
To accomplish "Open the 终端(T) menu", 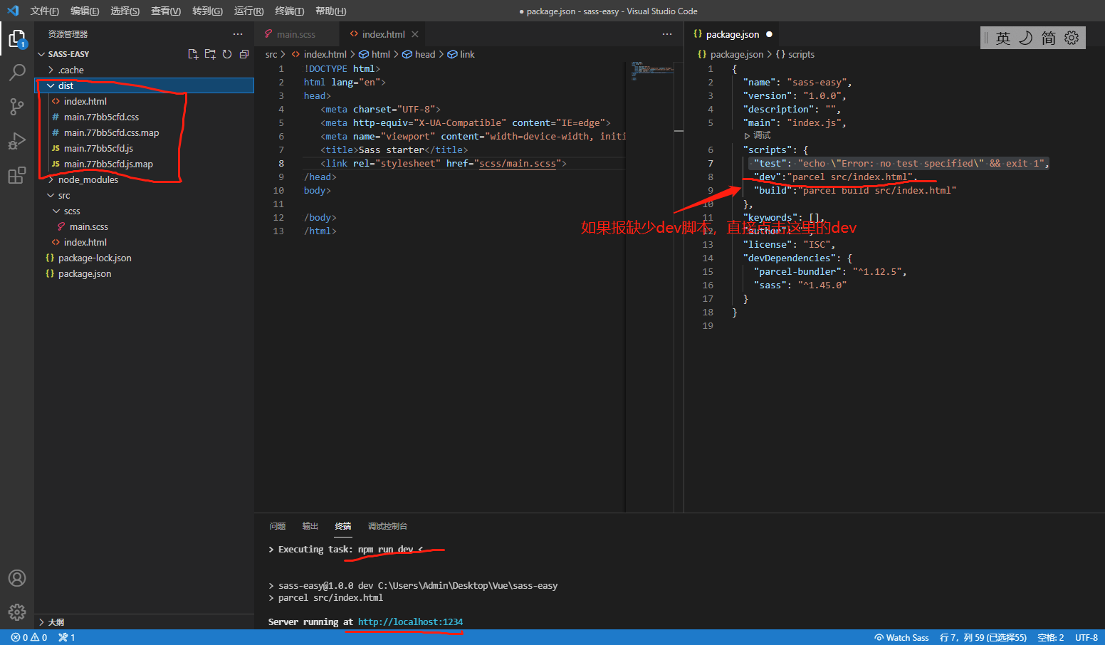I will pyautogui.click(x=289, y=11).
